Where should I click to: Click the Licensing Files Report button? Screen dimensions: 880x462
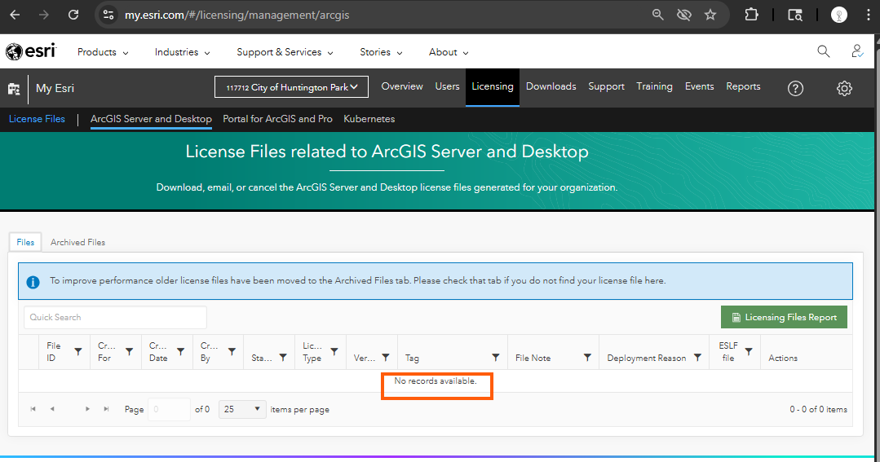tap(784, 317)
